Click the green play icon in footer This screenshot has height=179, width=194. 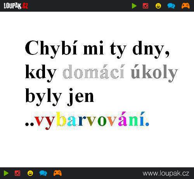pos(6,173)
